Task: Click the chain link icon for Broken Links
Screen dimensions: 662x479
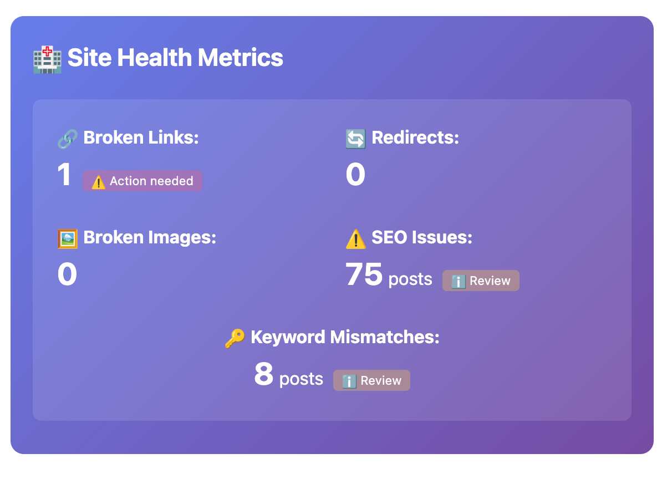Action: [67, 139]
